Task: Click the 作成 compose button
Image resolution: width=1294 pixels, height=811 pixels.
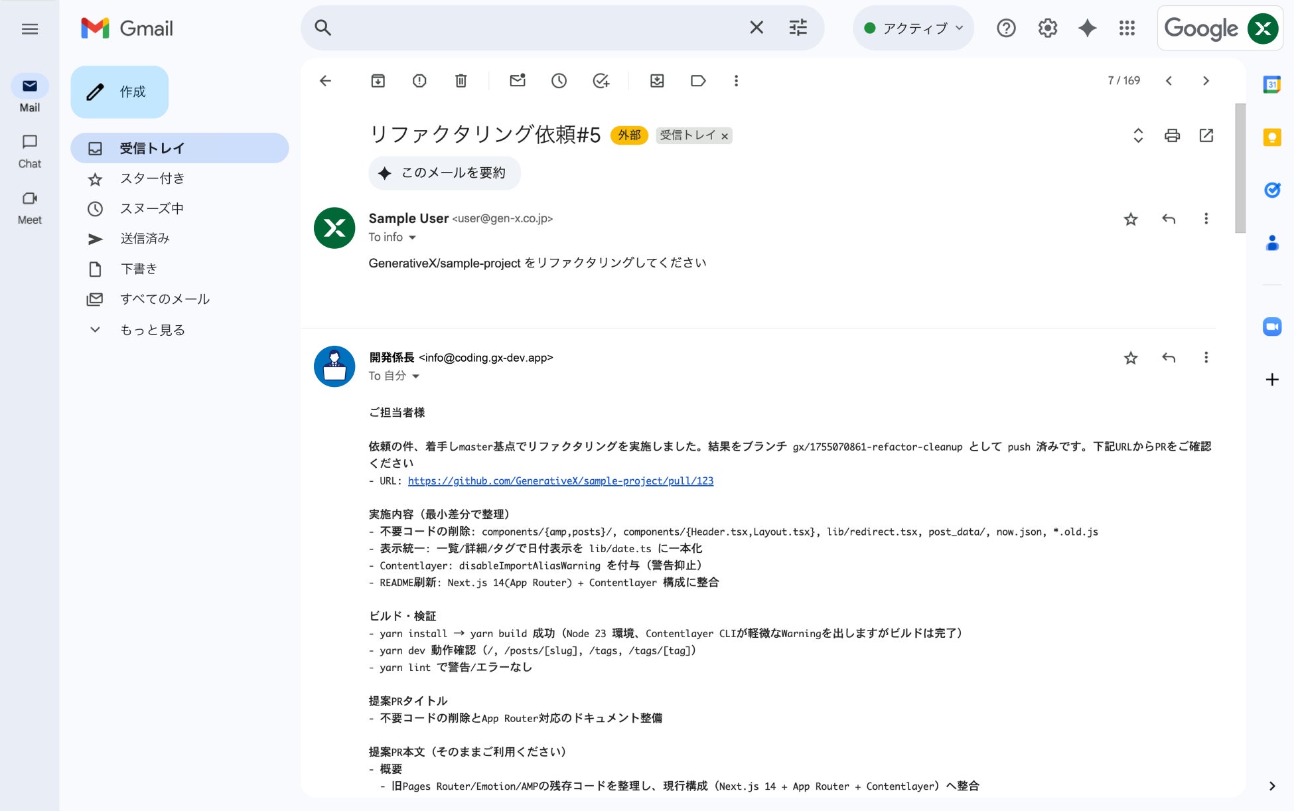Action: [119, 92]
